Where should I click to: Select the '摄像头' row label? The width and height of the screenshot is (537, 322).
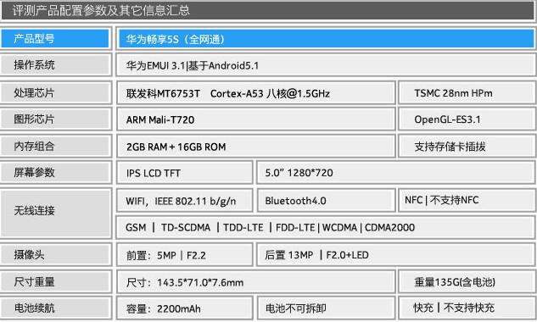click(x=55, y=254)
